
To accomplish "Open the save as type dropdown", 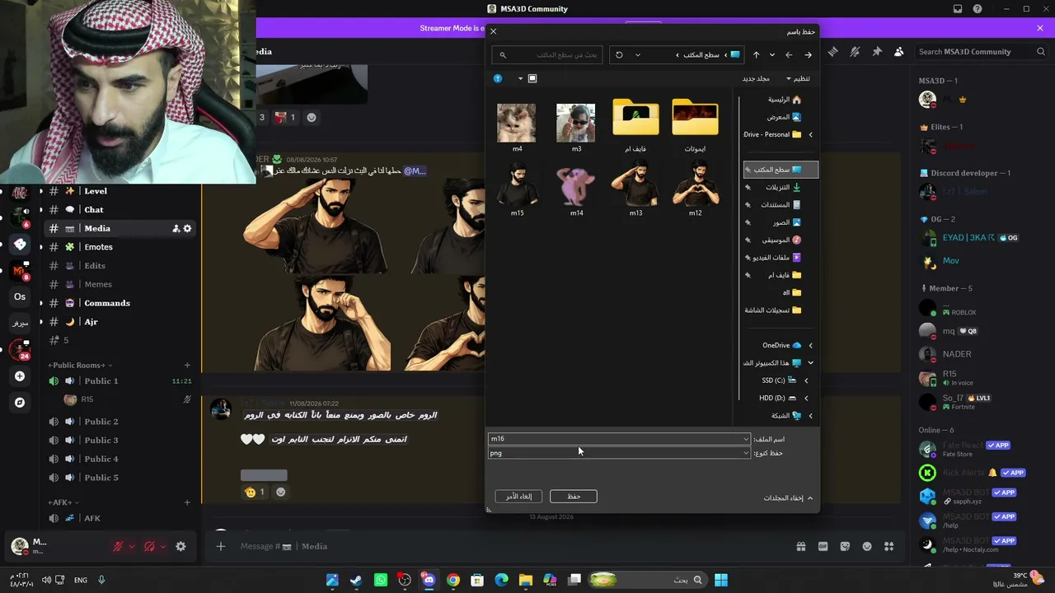I will [x=746, y=453].
